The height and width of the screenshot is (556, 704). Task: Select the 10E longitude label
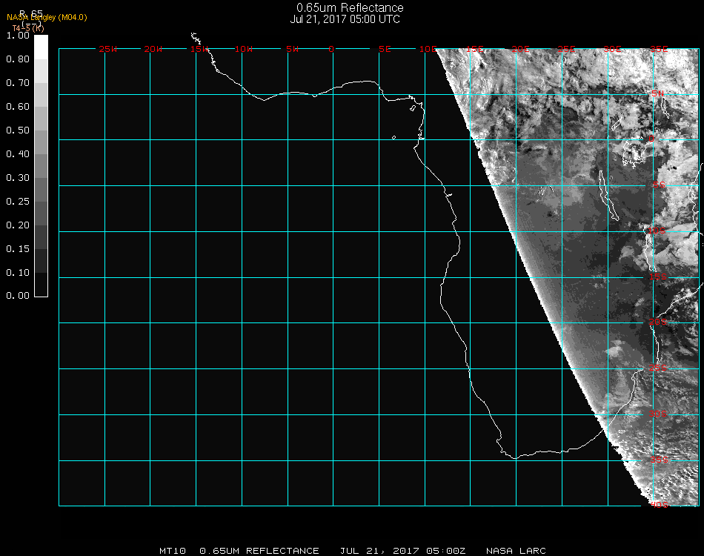(428, 49)
